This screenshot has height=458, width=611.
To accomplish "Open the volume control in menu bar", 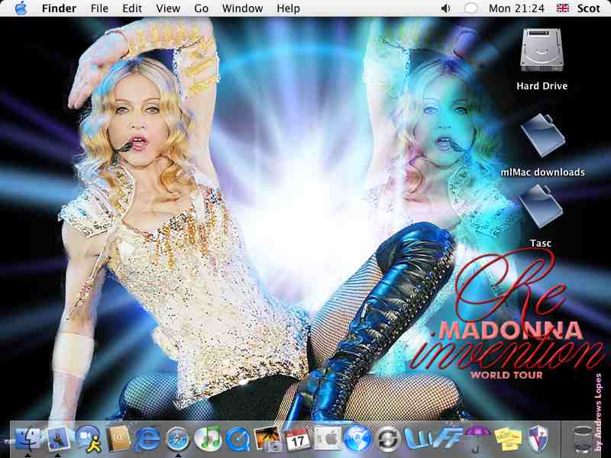I will pos(445,8).
